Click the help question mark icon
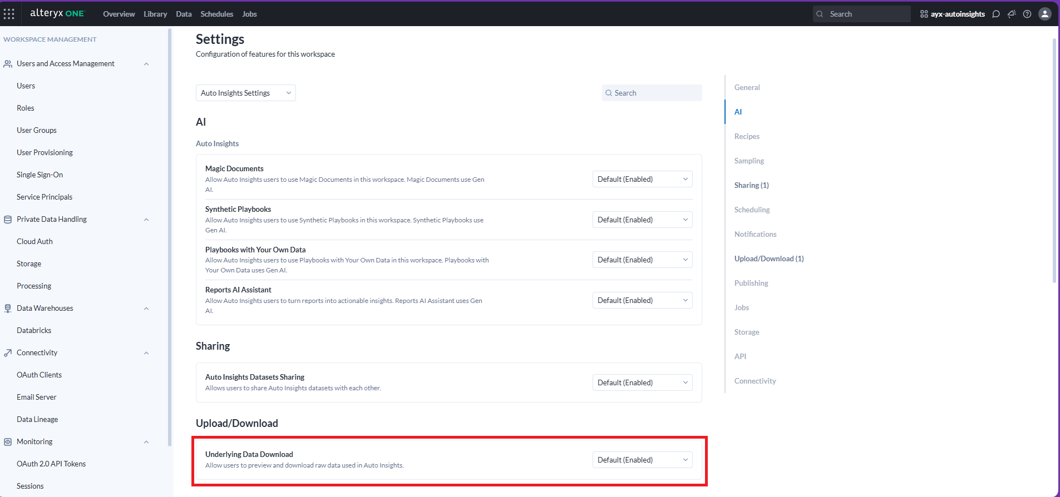1060x497 pixels. coord(1027,14)
